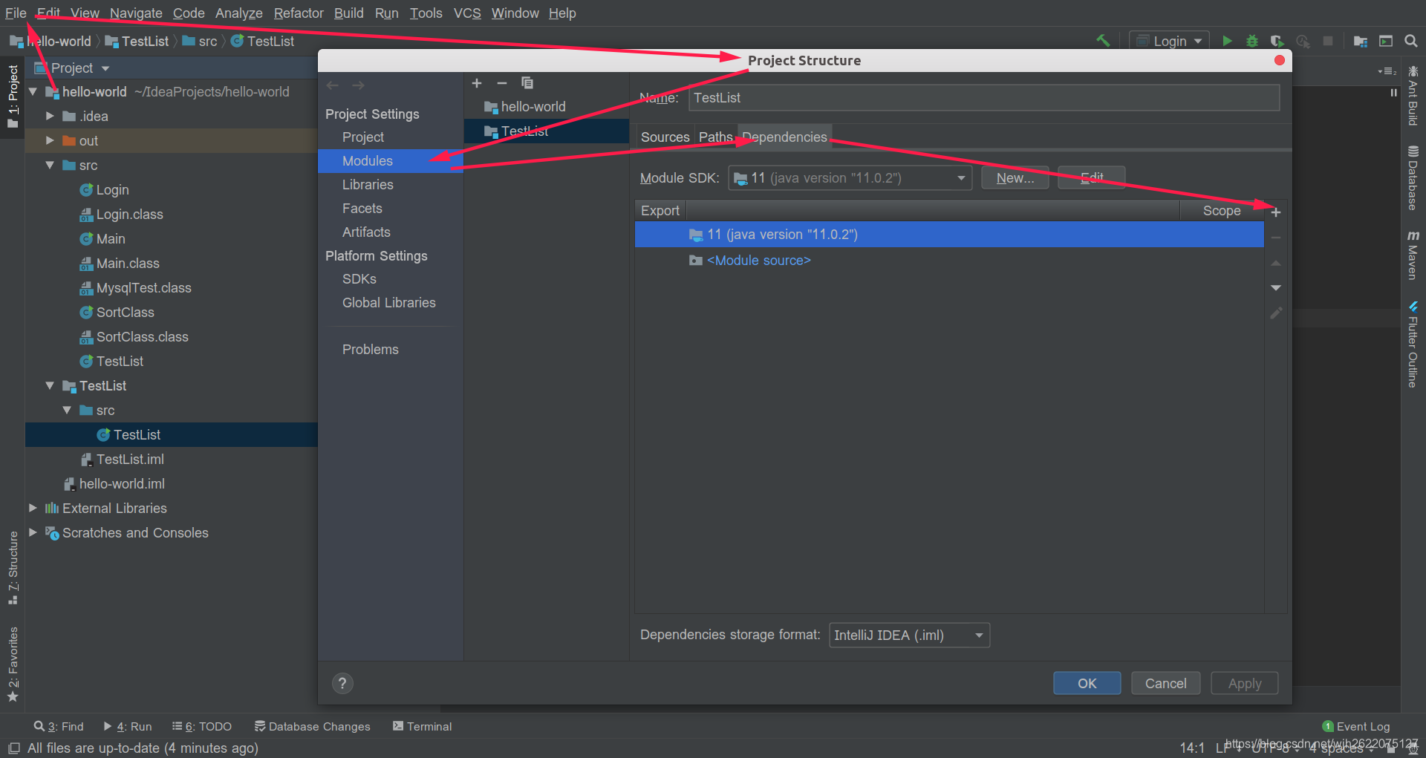The height and width of the screenshot is (758, 1426).
Task: Open Favorites tool window stripe
Action: [x=13, y=664]
